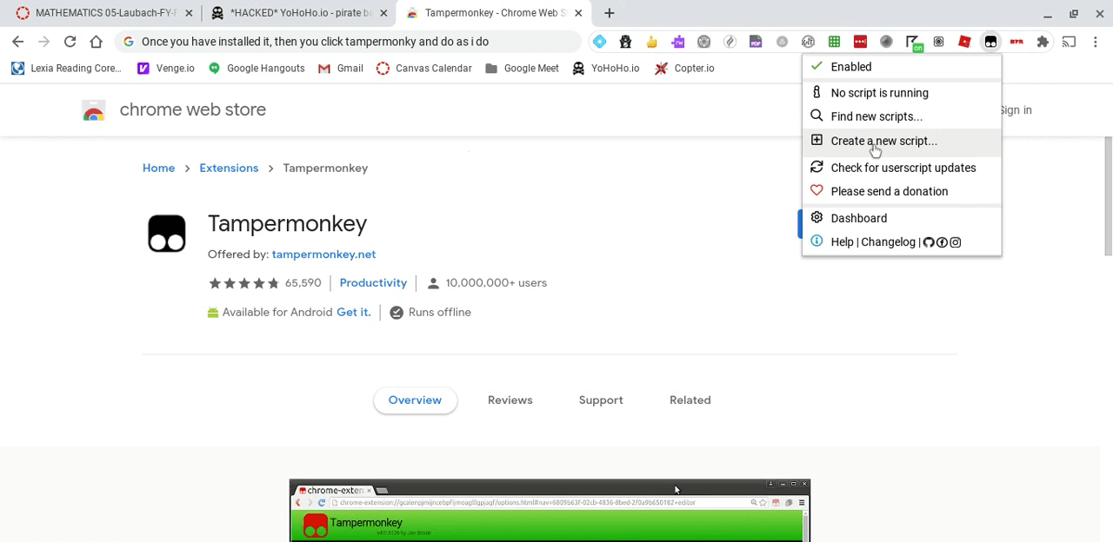
Task: Click purple puzzle TW extension icon
Action: (677, 42)
